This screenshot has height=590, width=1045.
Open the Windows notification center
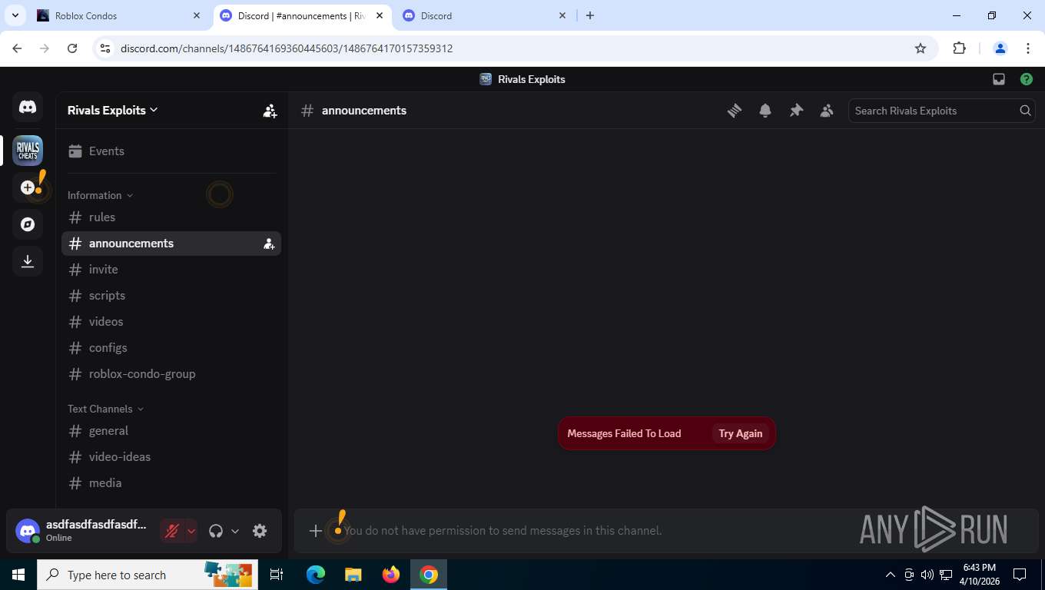(1020, 575)
